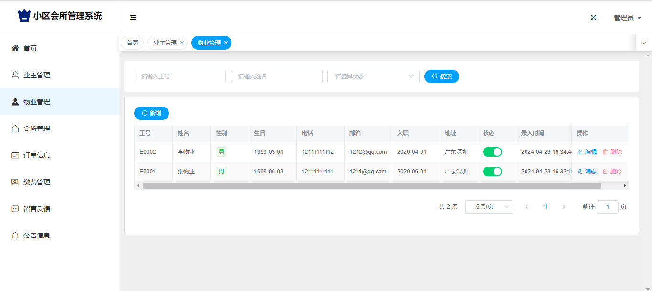Open the 管理员 user dropdown menu
Viewport: 652px width, 291px height.
tap(627, 18)
